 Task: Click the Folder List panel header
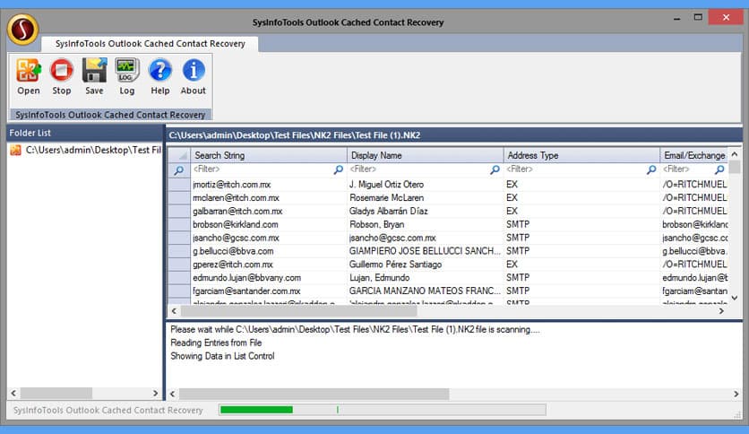pyautogui.click(x=84, y=133)
